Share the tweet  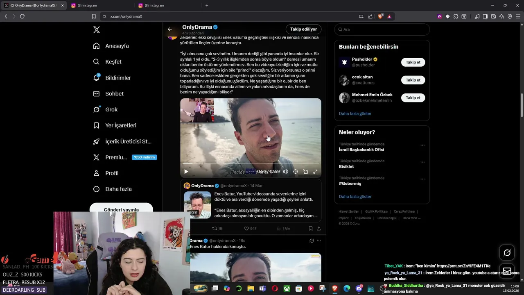tap(319, 228)
